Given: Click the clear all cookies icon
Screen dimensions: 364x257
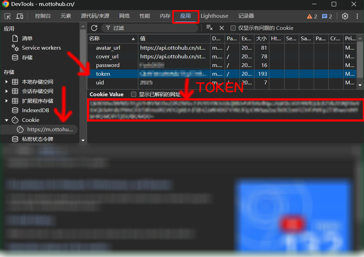Looking at the screenshot, I should pos(209,28).
